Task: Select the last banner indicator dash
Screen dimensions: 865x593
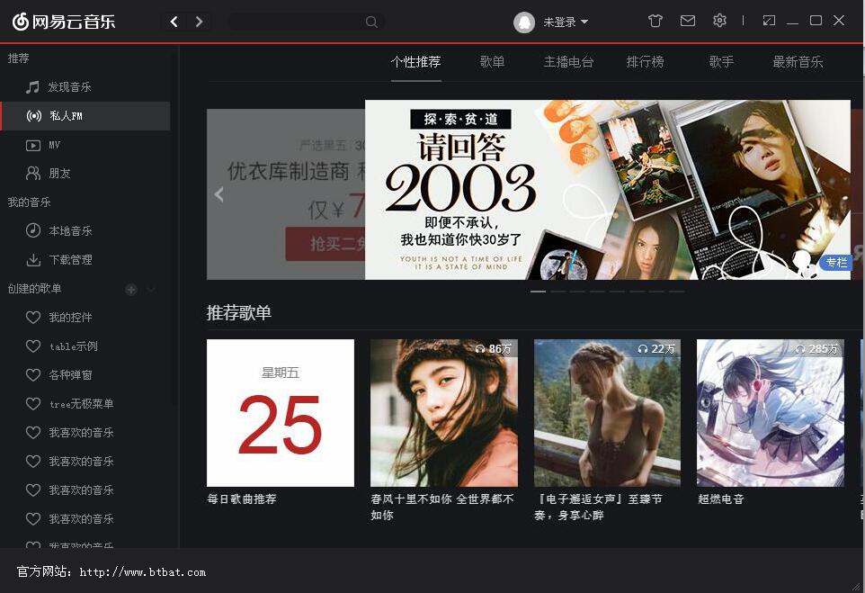Action: pyautogui.click(x=676, y=291)
